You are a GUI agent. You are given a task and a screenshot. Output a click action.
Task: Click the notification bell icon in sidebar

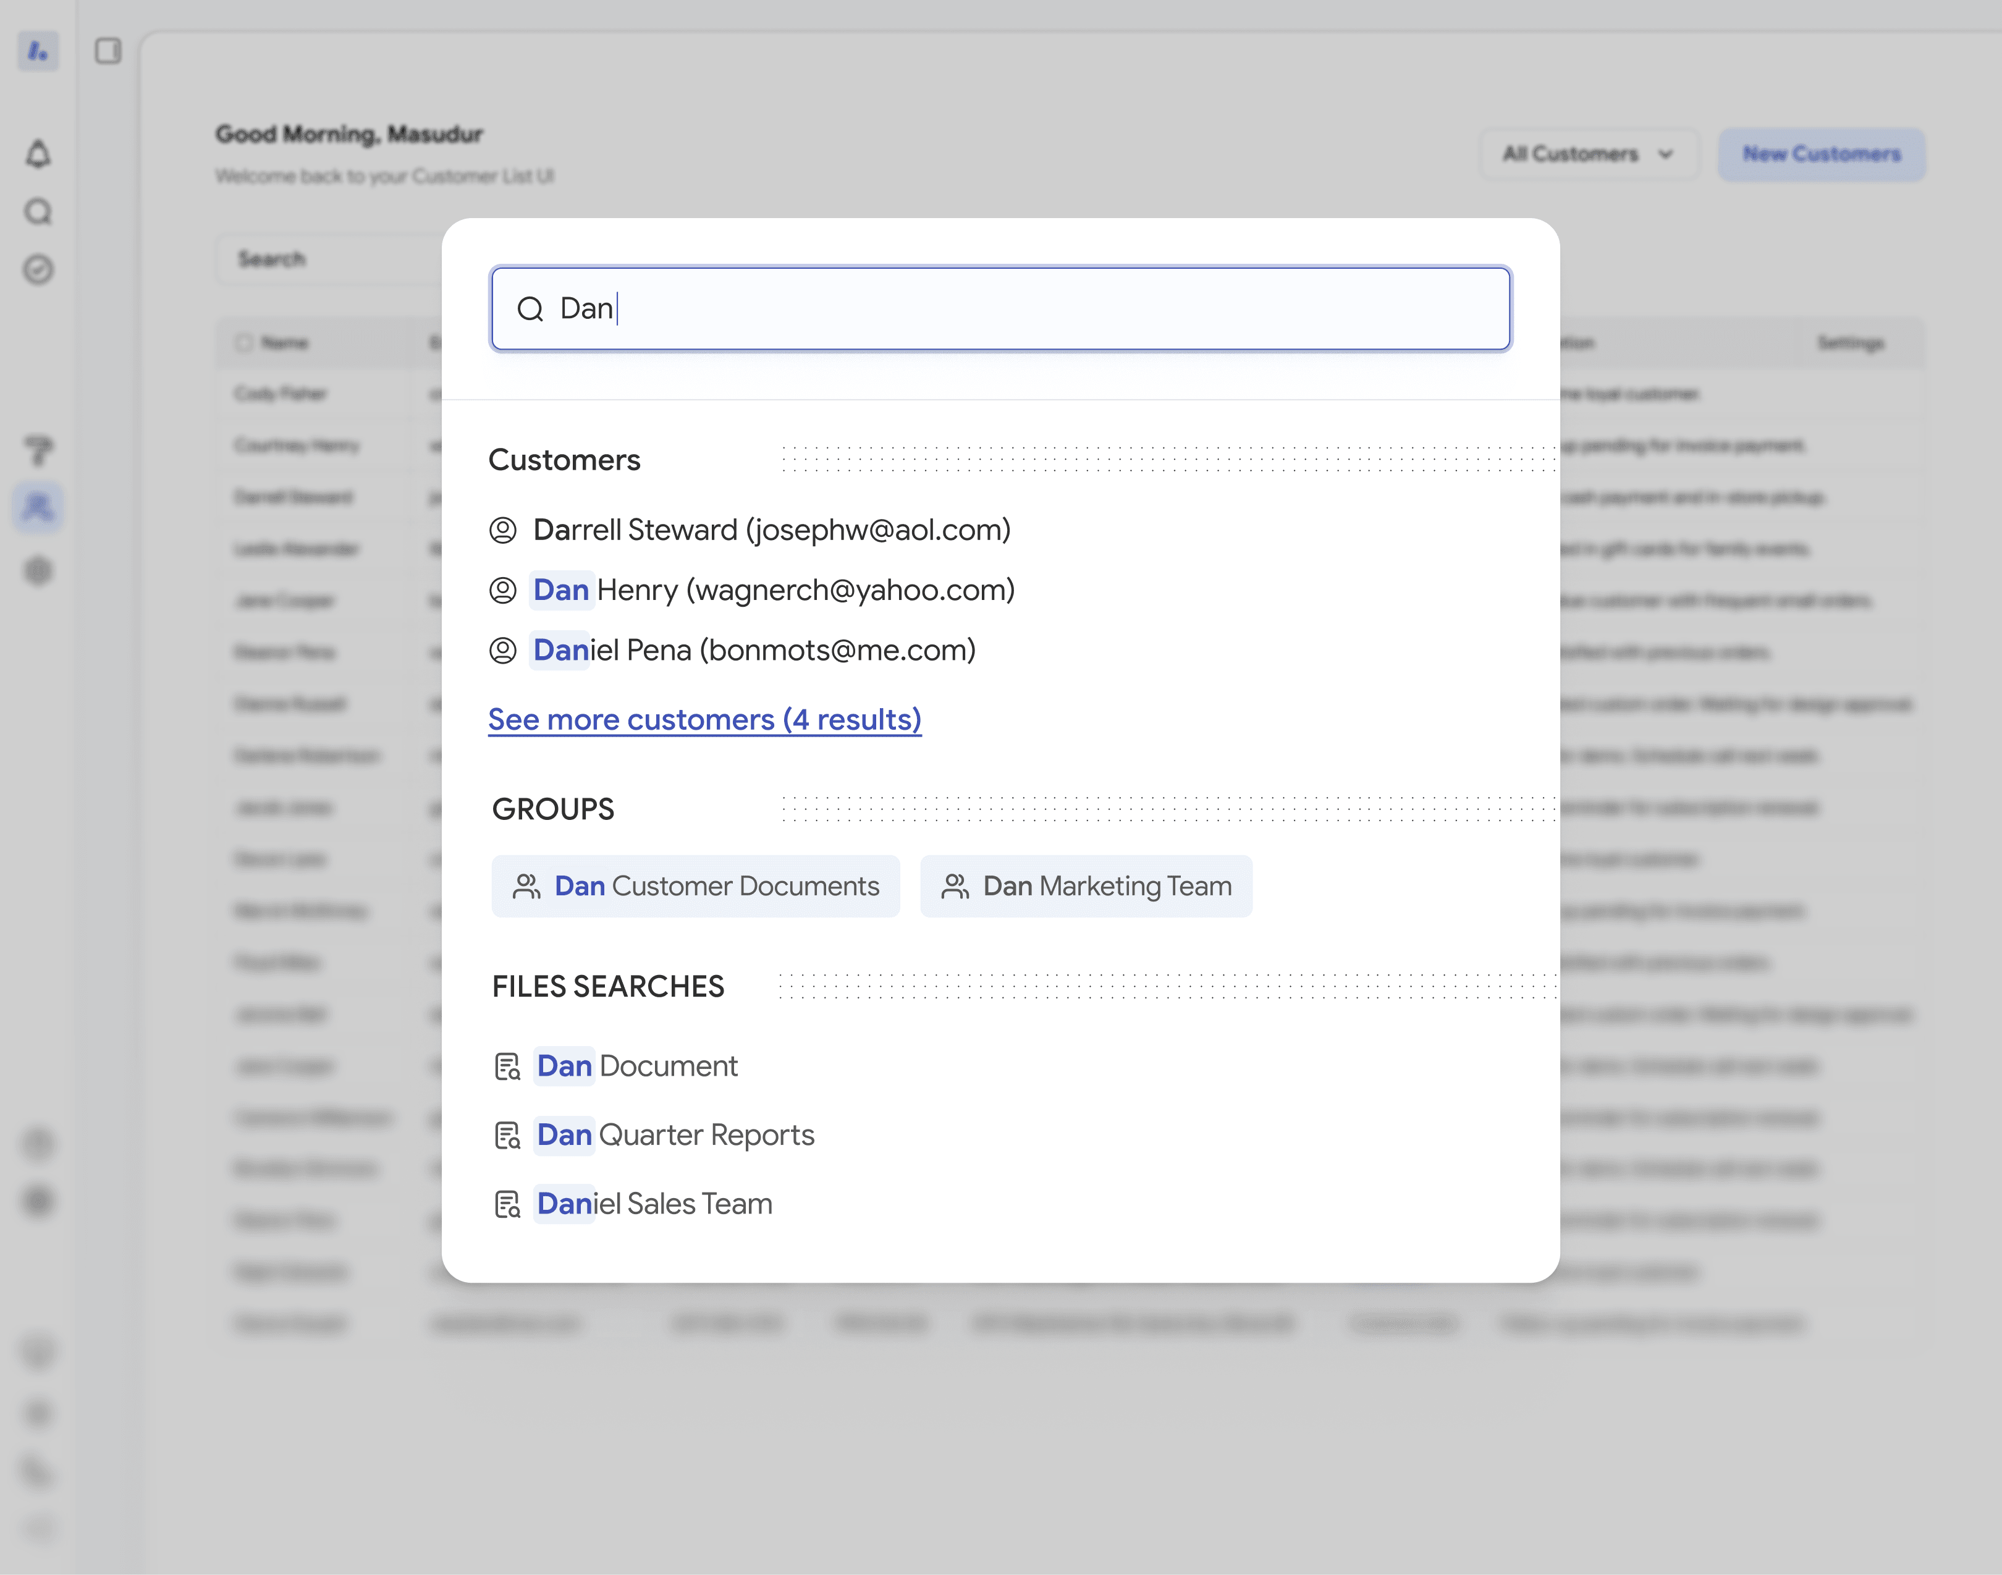click(38, 154)
